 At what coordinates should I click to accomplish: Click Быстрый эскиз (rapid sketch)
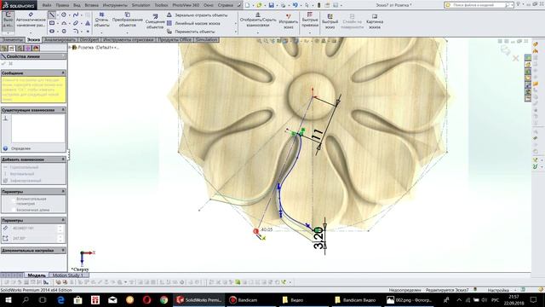[330, 21]
